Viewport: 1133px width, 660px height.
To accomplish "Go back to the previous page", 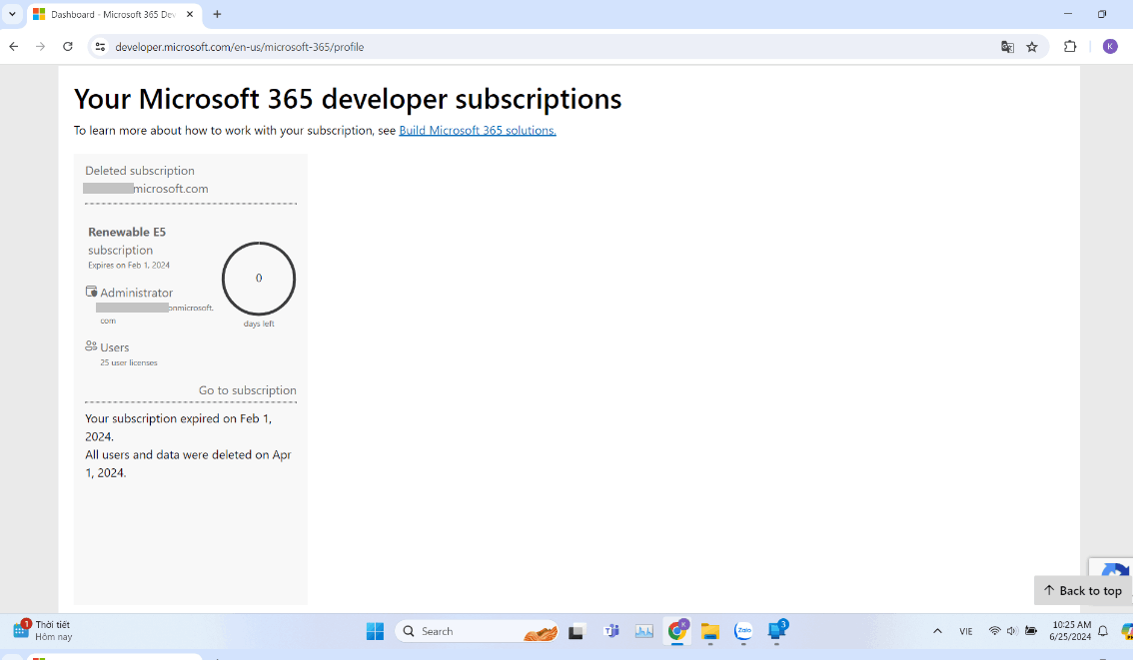I will tap(14, 46).
